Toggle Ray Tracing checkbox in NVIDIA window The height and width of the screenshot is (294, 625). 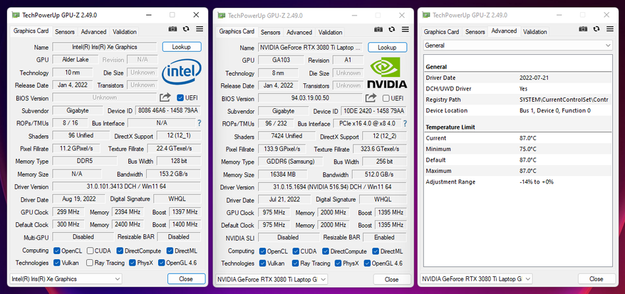pyautogui.click(x=296, y=263)
